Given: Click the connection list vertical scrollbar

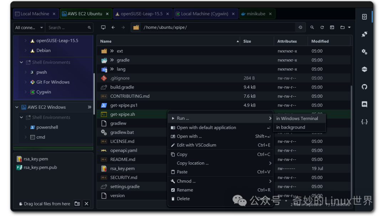Looking at the screenshot, I should (94, 94).
